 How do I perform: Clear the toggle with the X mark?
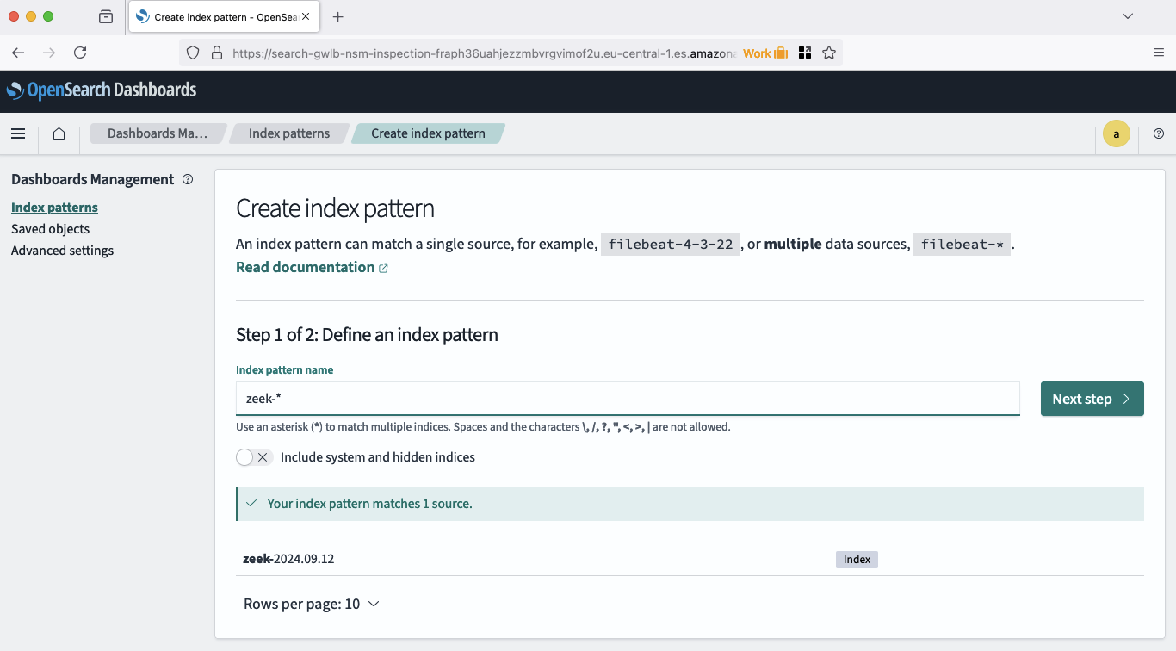(263, 457)
